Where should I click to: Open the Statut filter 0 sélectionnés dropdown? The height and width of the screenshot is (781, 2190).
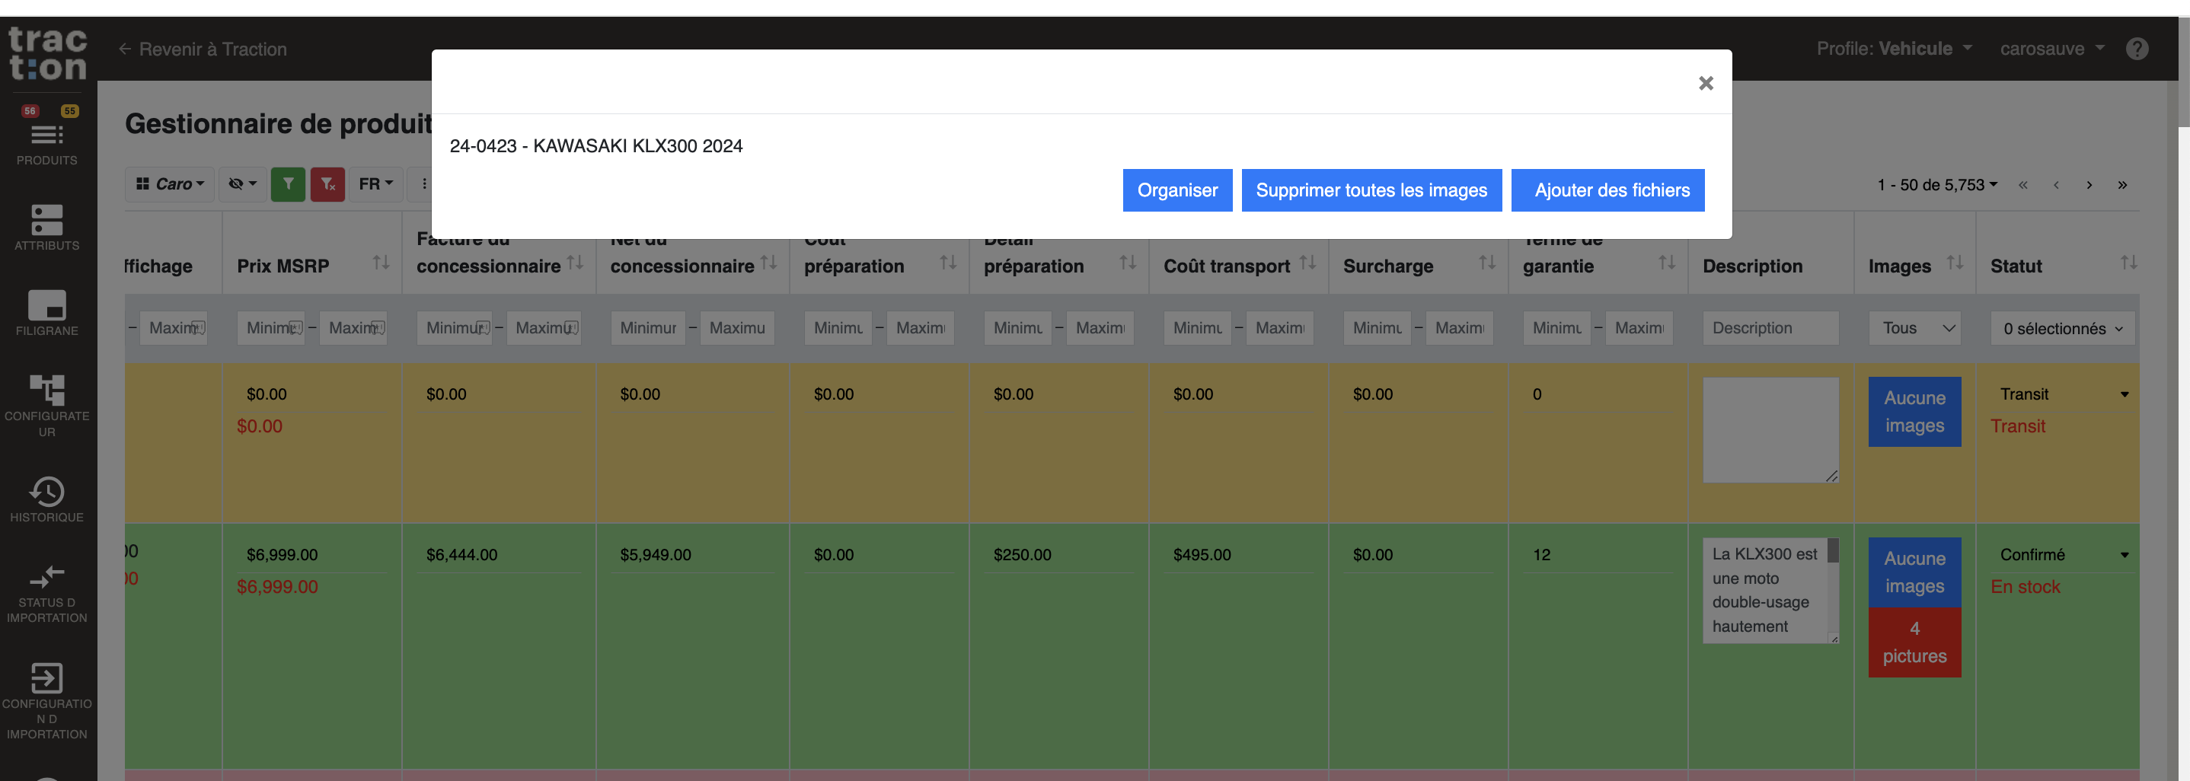coord(2061,328)
